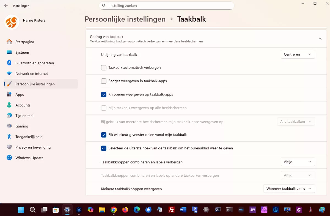Screen dimensions: 330x216
Task: Open Google Chrome from the taskbar
Action: 114,210
